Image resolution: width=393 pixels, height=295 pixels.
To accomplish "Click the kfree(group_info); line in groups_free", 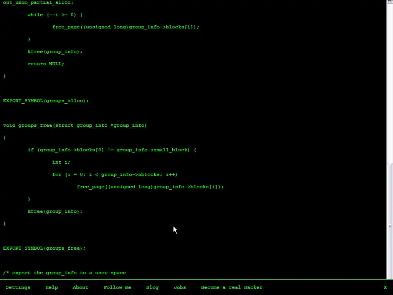I will 55,212.
